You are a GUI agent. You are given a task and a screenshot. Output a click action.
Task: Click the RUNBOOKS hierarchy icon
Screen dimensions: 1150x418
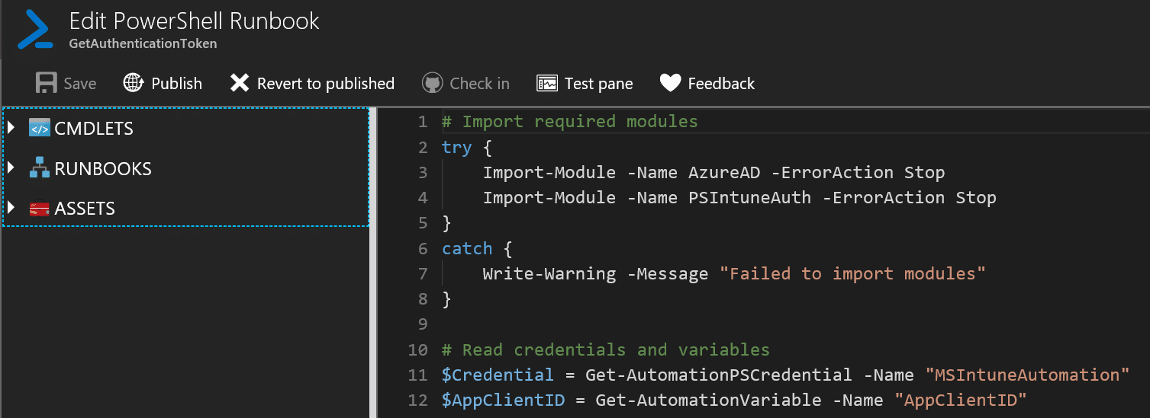point(39,168)
